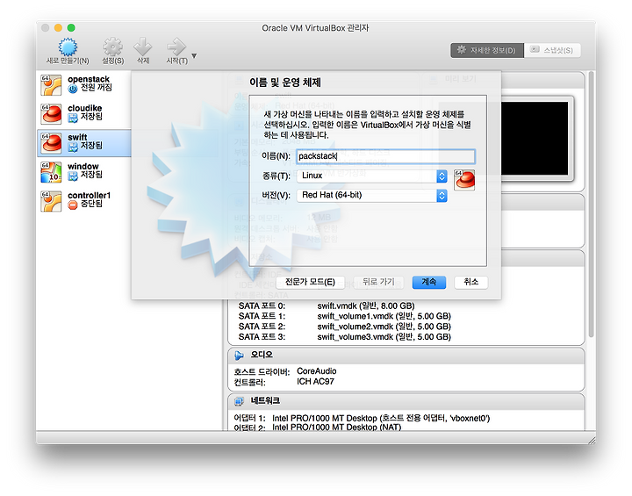Viewport: 632px width, 496px height.
Task: Click the Cancel (취소) button
Action: (470, 282)
